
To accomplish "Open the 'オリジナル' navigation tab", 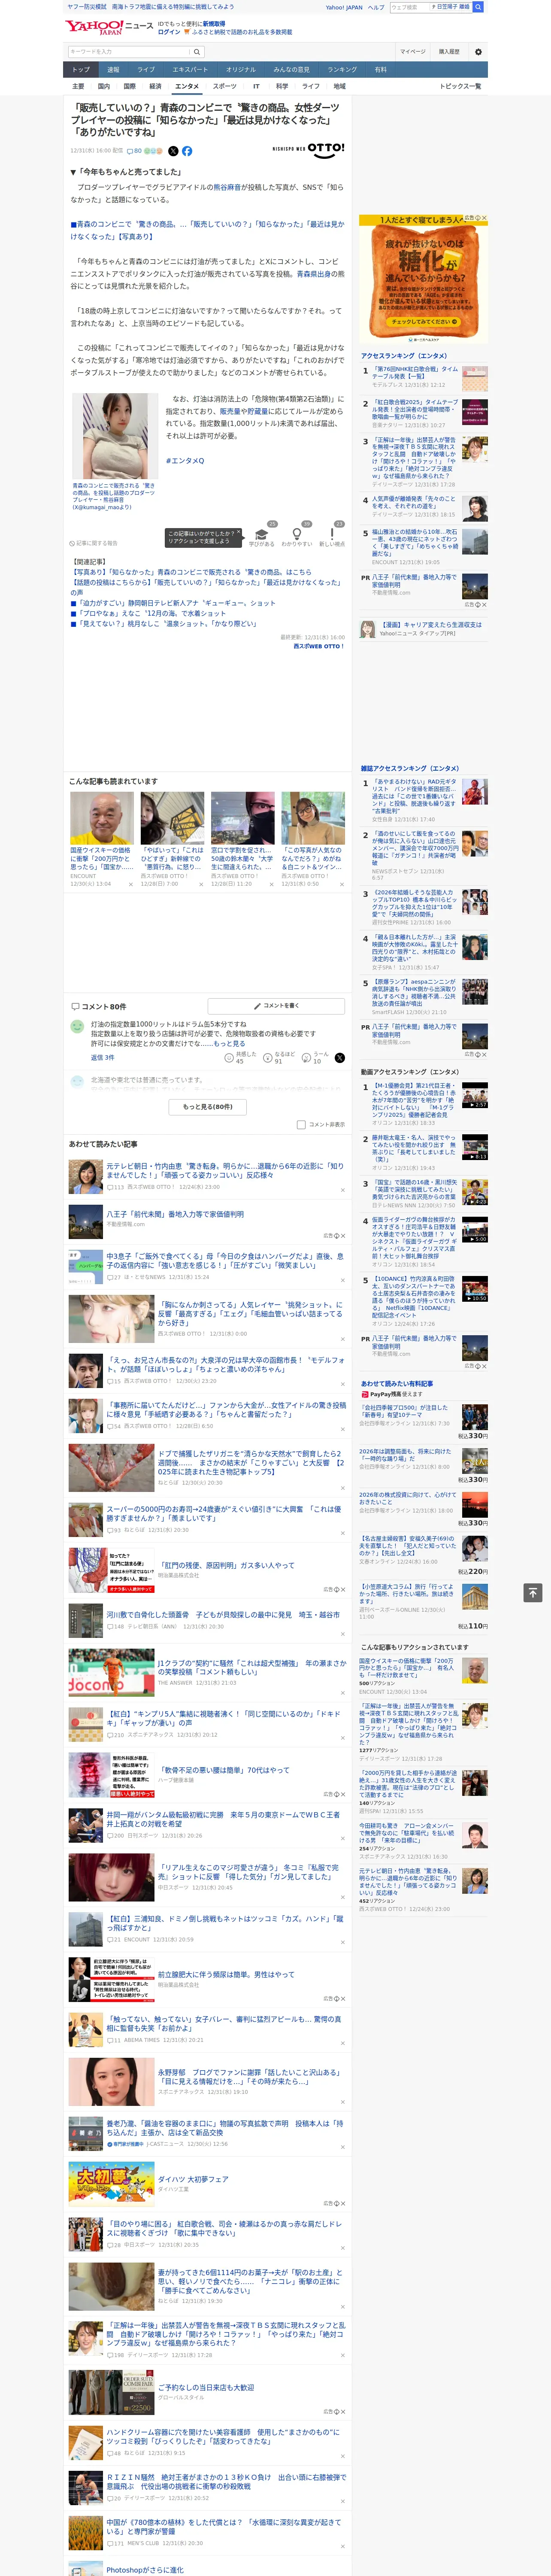I will click(241, 70).
